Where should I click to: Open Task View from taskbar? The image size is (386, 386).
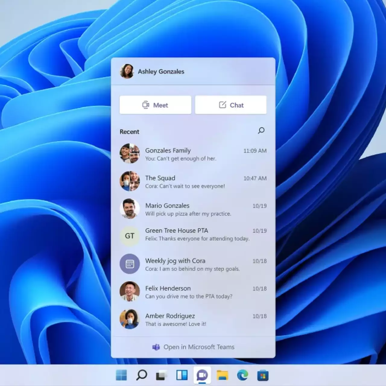click(x=162, y=375)
